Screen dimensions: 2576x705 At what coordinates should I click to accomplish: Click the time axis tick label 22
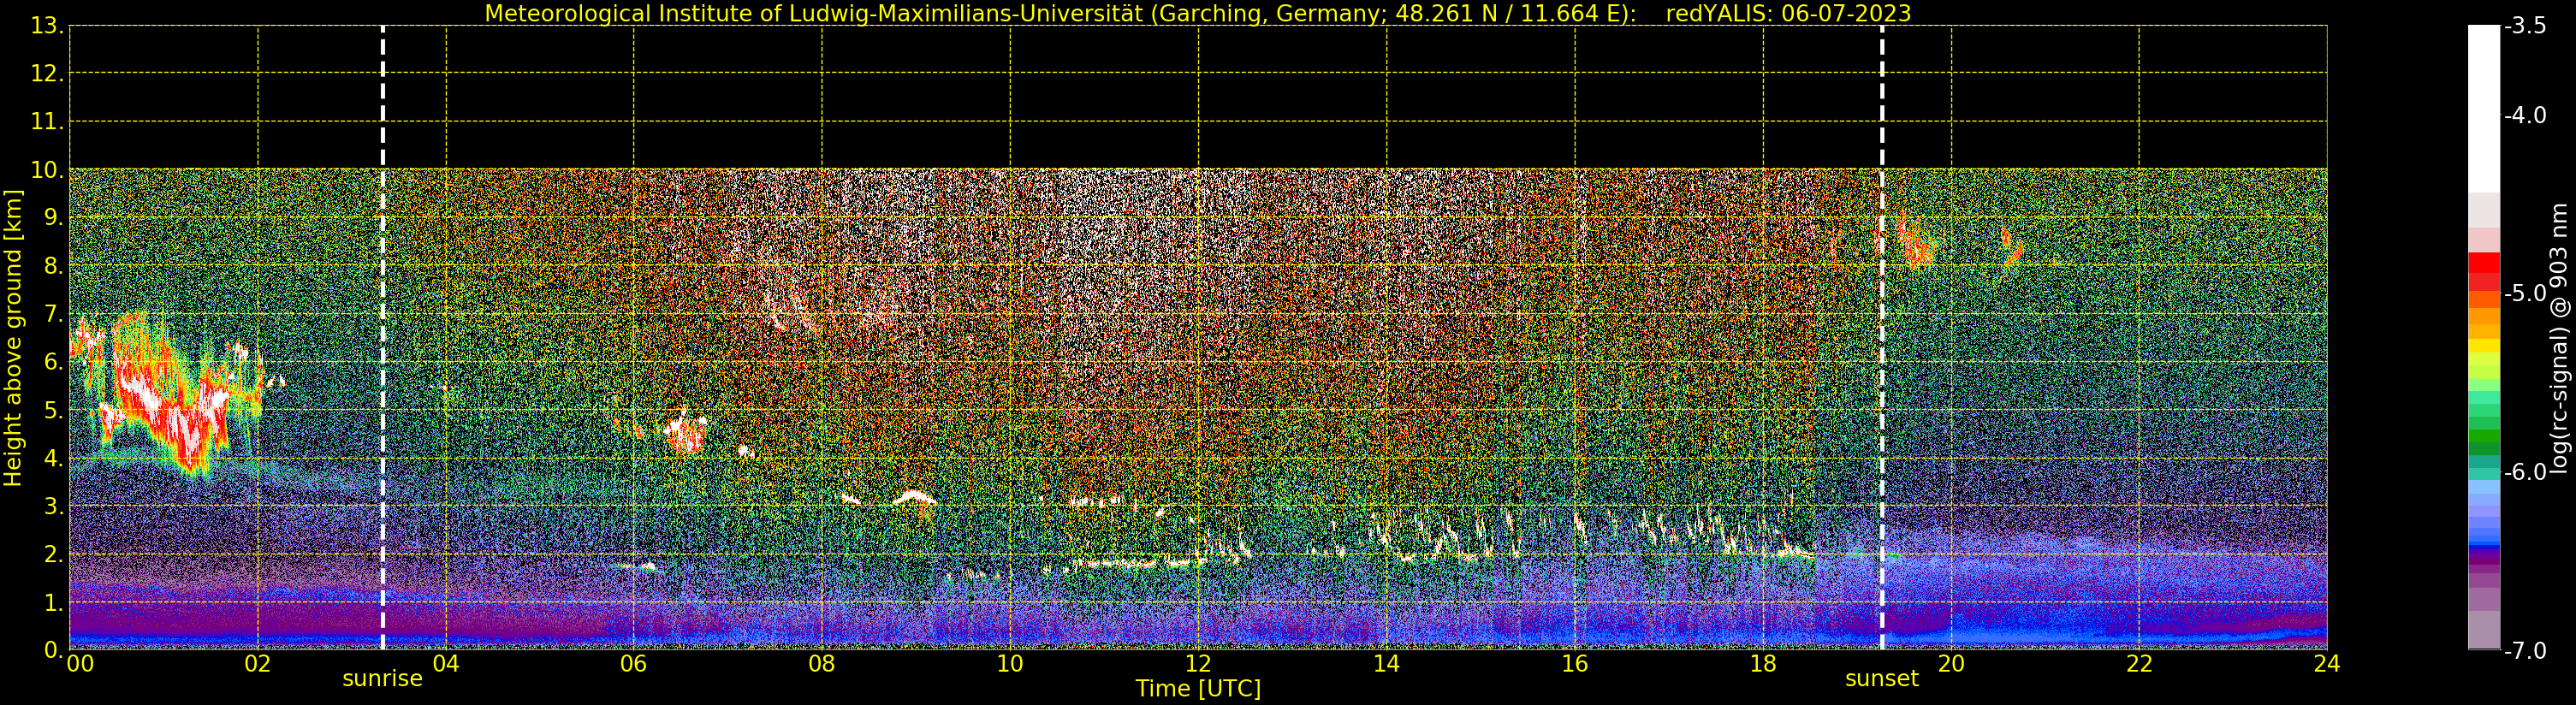click(2139, 664)
